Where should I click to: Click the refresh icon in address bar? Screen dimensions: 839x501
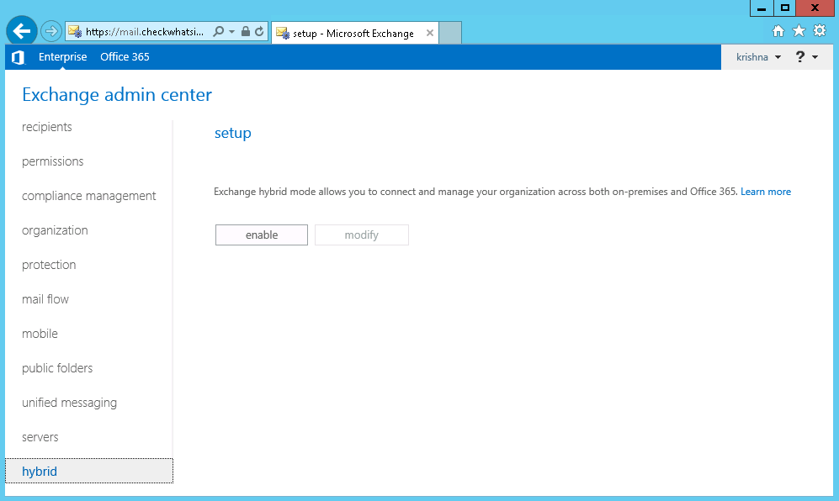259,32
